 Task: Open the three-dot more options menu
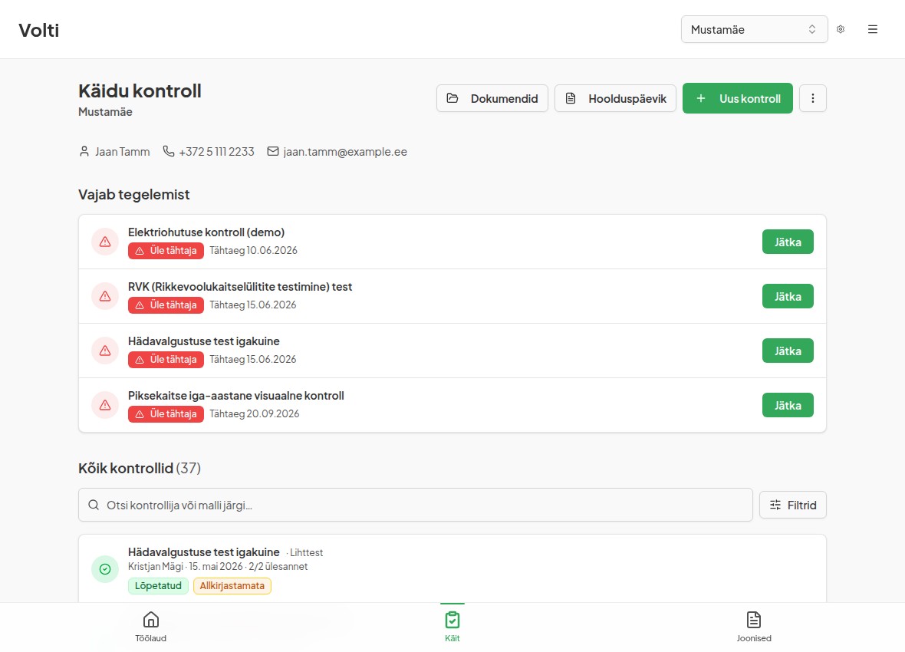tap(813, 98)
